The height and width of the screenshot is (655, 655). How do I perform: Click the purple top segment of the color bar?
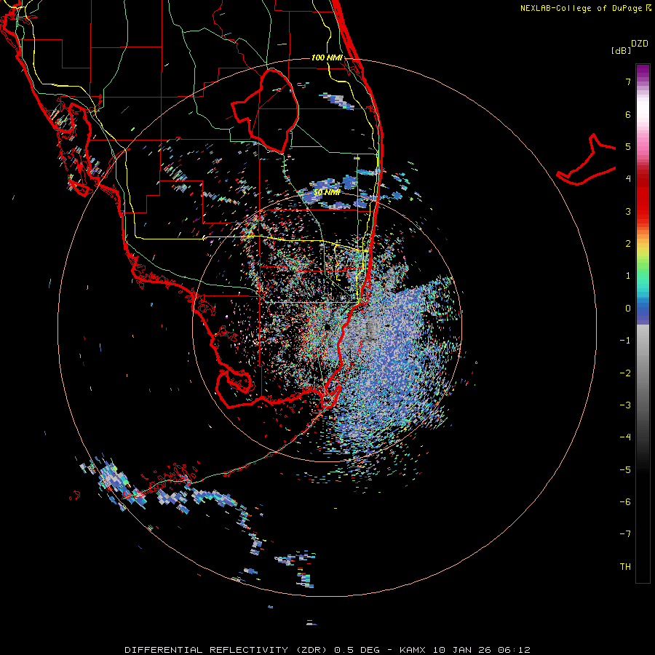(643, 72)
